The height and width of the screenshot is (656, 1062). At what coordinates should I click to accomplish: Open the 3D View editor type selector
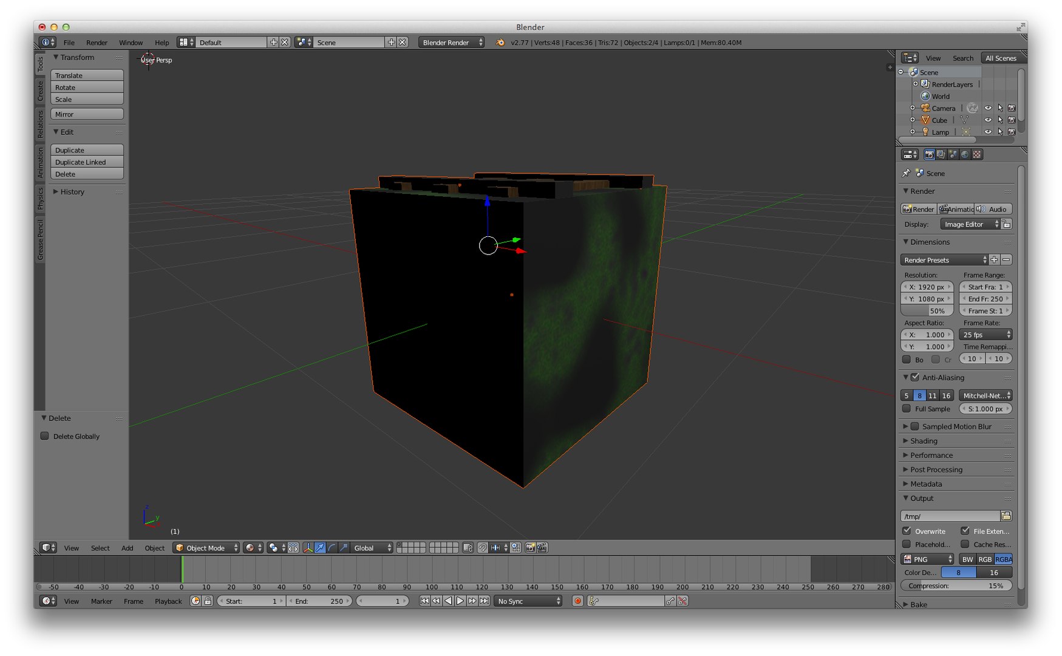click(x=48, y=547)
